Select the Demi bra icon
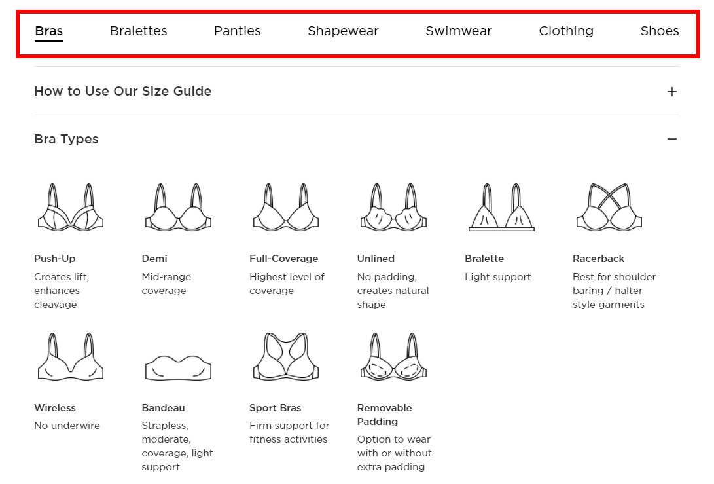 pyautogui.click(x=178, y=207)
